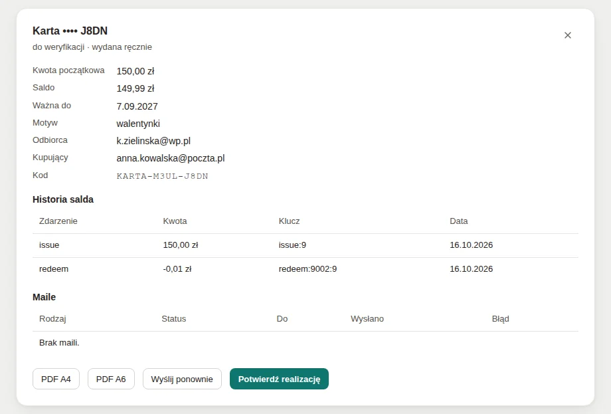Click the Brak maili. empty row text
This screenshot has width=611, height=414.
pyautogui.click(x=59, y=343)
